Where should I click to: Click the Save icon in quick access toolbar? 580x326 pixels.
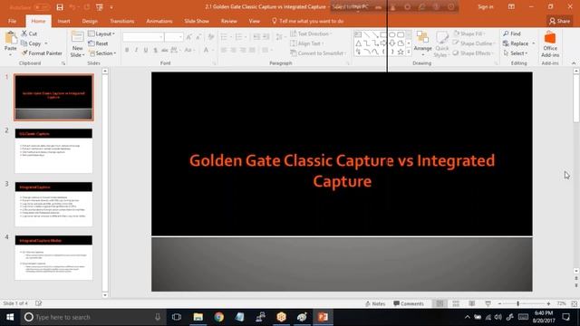[x=60, y=7]
